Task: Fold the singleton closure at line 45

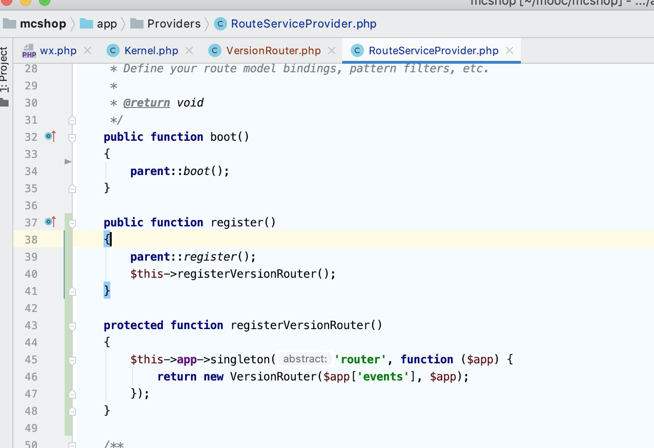Action: click(72, 360)
